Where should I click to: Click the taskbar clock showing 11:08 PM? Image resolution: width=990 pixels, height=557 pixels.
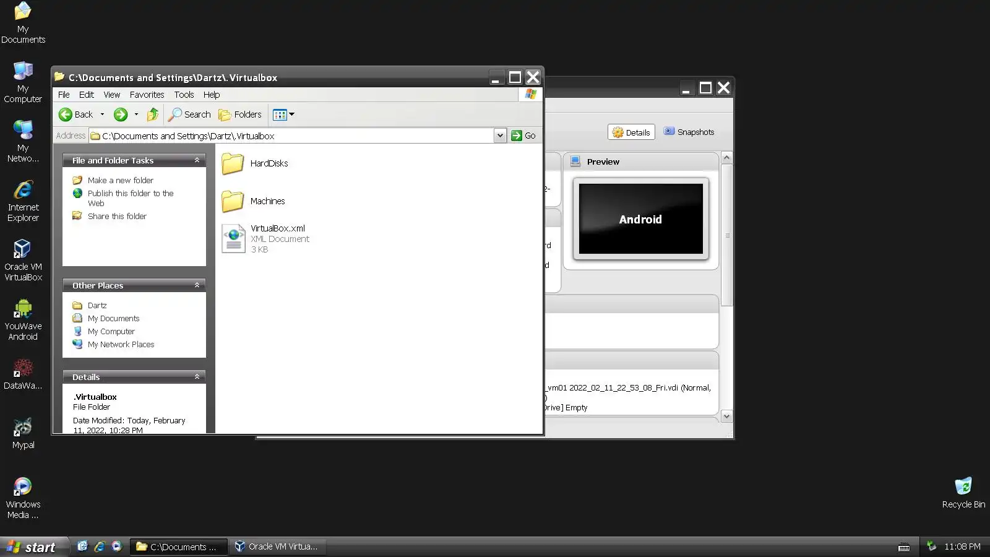962,546
